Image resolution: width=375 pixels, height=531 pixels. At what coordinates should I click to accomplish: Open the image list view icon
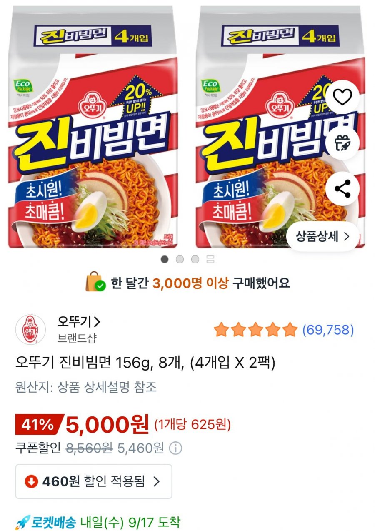click(x=210, y=259)
